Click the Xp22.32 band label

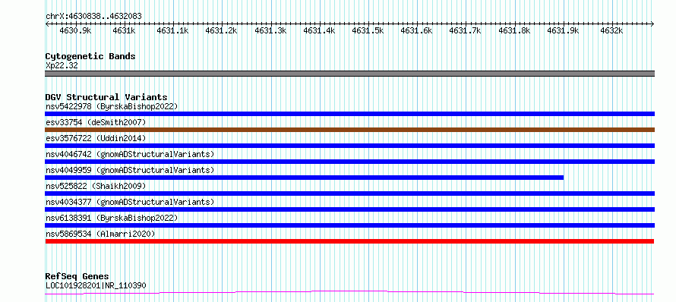[62, 66]
